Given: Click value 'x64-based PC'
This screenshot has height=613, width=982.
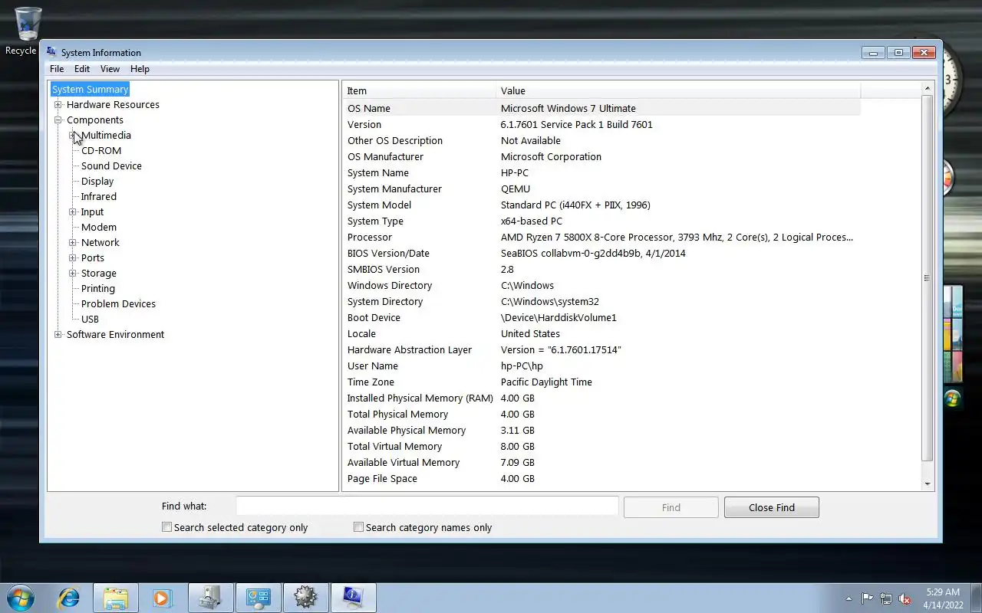Looking at the screenshot, I should point(532,221).
